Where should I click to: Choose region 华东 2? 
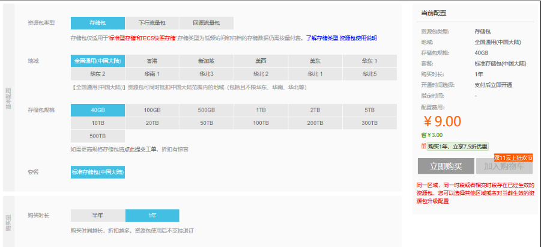pos(98,74)
